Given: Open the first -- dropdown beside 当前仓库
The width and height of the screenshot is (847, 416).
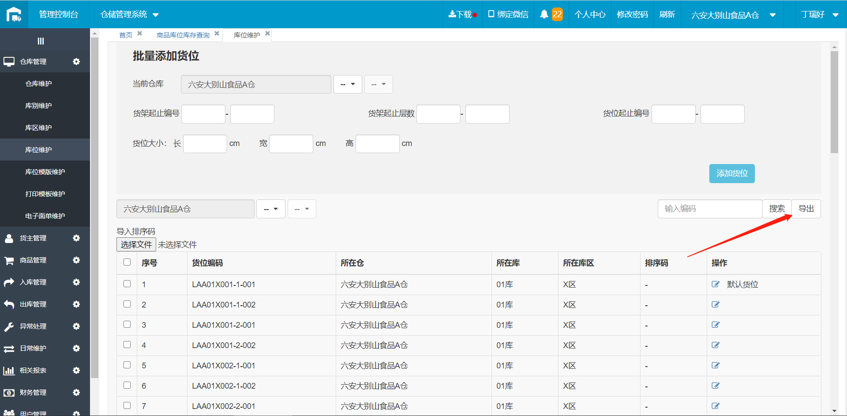Looking at the screenshot, I should click(348, 84).
